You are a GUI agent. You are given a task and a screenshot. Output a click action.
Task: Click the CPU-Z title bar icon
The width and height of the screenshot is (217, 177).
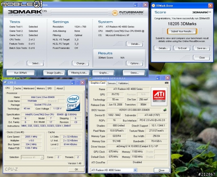pyautogui.click(x=5, y=82)
